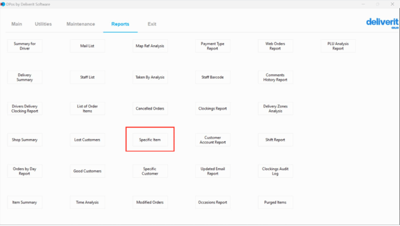This screenshot has height=226, width=400.
Task: Show the Staff List report
Action: (x=87, y=77)
